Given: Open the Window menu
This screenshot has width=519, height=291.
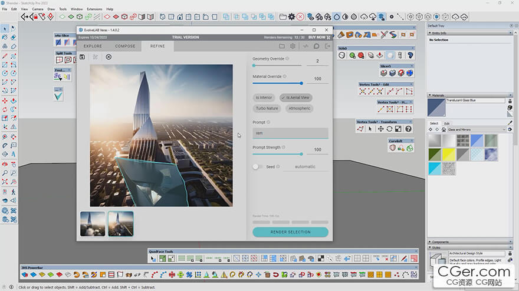Looking at the screenshot, I should [x=77, y=9].
